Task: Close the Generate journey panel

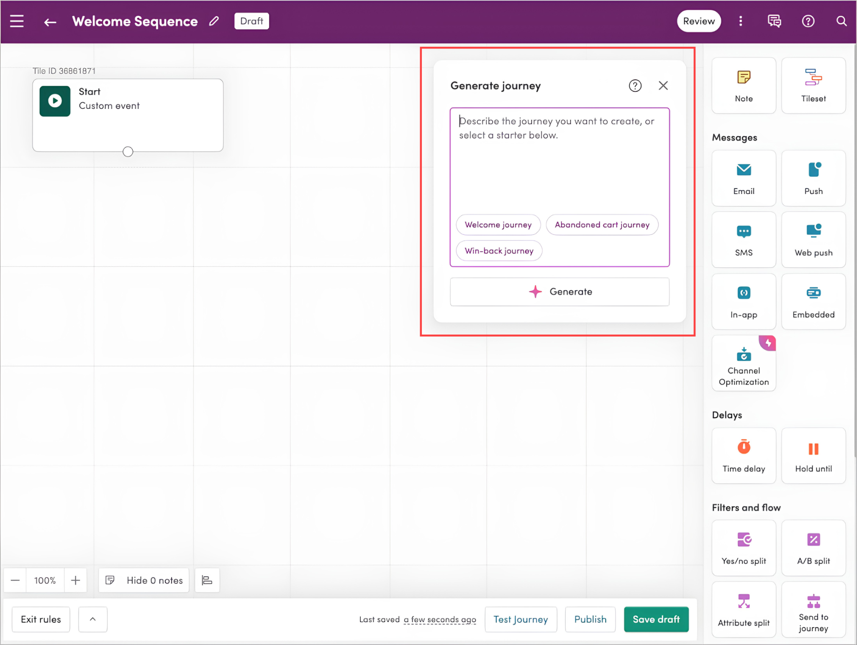Action: point(663,86)
